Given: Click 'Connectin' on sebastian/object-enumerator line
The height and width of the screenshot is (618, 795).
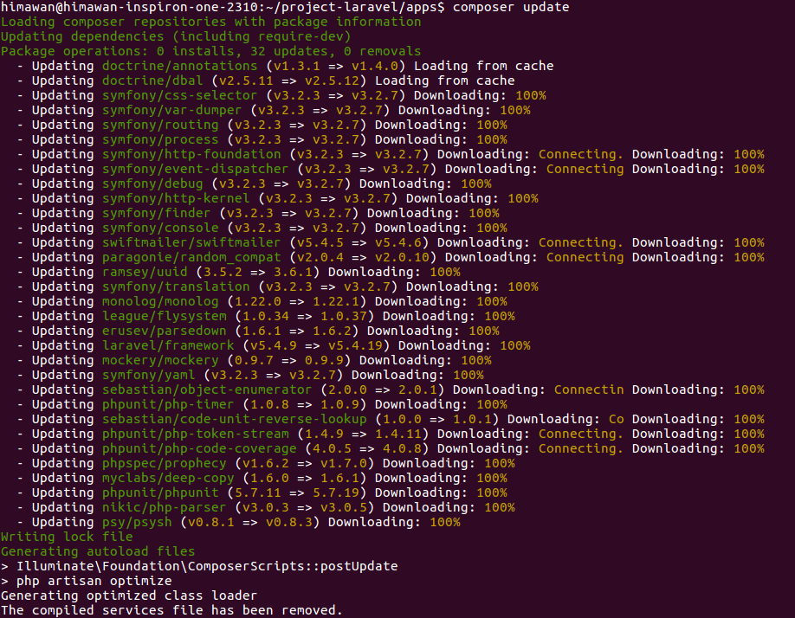Looking at the screenshot, I should [589, 389].
